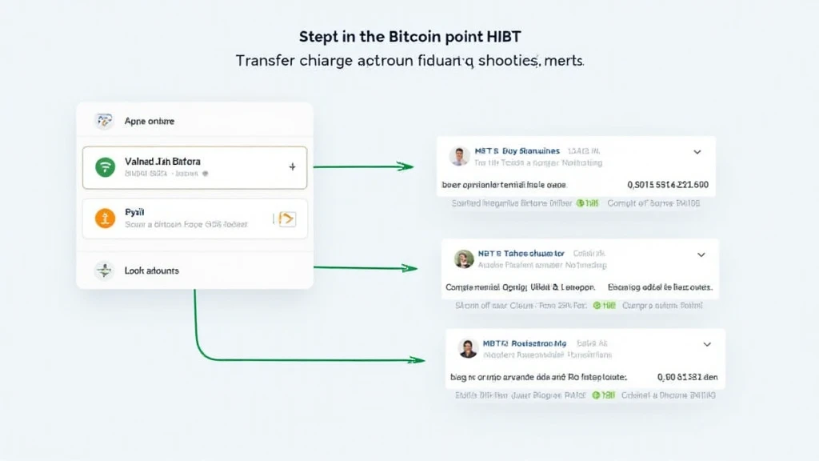Click the orange arrow icon in Pyail row
Image resolution: width=819 pixels, height=461 pixels.
coord(286,218)
